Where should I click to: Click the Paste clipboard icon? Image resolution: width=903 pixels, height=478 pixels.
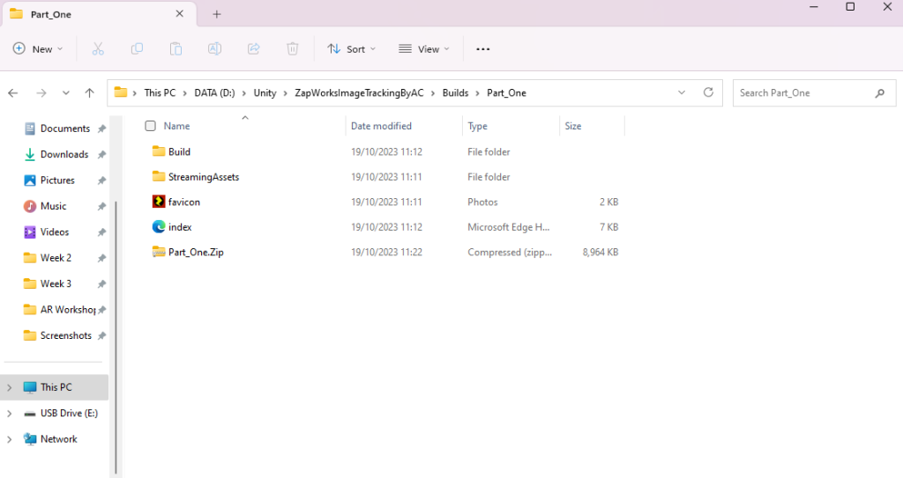coord(175,49)
